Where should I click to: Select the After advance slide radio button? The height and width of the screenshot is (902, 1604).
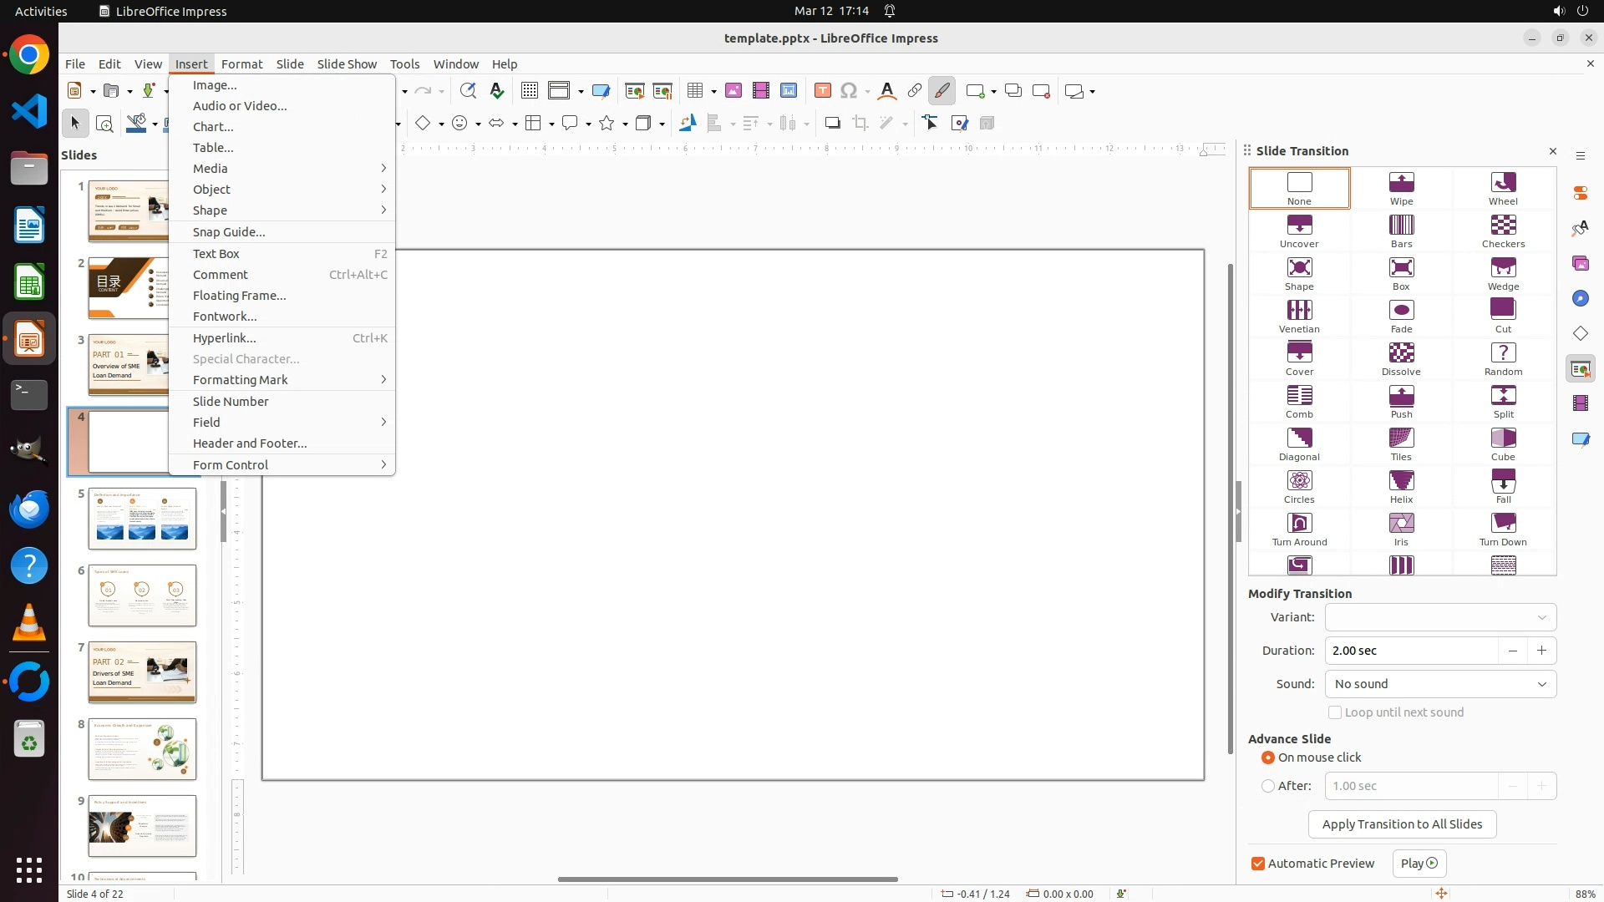coord(1268,786)
